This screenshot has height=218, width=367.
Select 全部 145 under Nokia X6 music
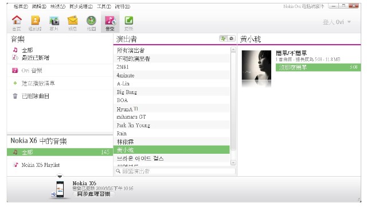(x=60, y=152)
